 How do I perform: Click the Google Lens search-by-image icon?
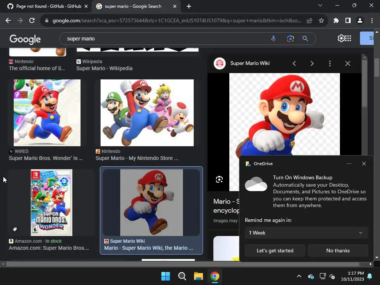(x=290, y=39)
